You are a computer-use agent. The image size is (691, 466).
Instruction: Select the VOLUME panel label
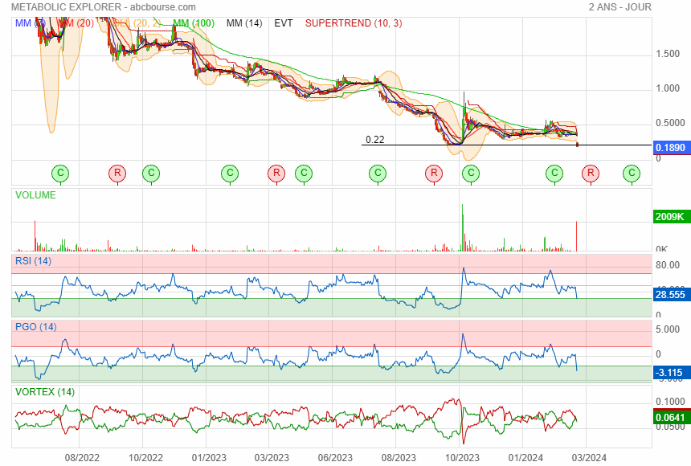click(36, 195)
